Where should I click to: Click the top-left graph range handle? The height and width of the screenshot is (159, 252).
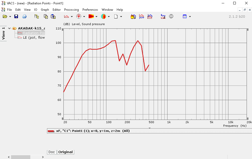pos(62,30)
